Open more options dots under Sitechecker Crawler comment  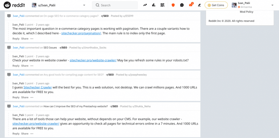32,97
